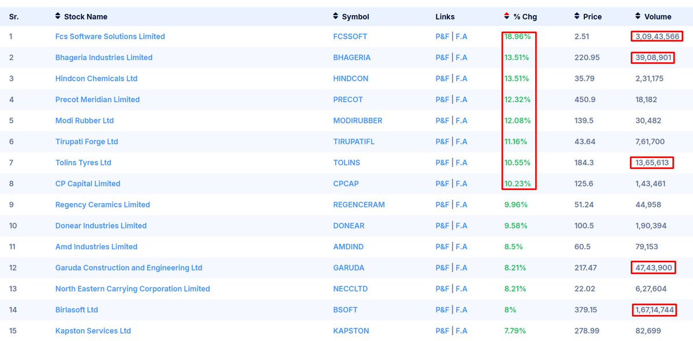The image size is (693, 341).
Task: Open P&F chart link for DONEAR
Action: pyautogui.click(x=442, y=226)
